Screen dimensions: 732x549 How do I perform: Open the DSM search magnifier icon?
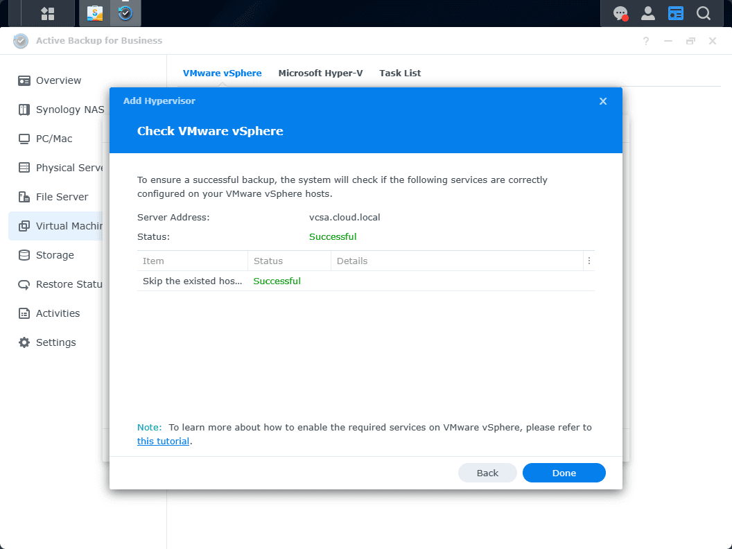pyautogui.click(x=703, y=14)
